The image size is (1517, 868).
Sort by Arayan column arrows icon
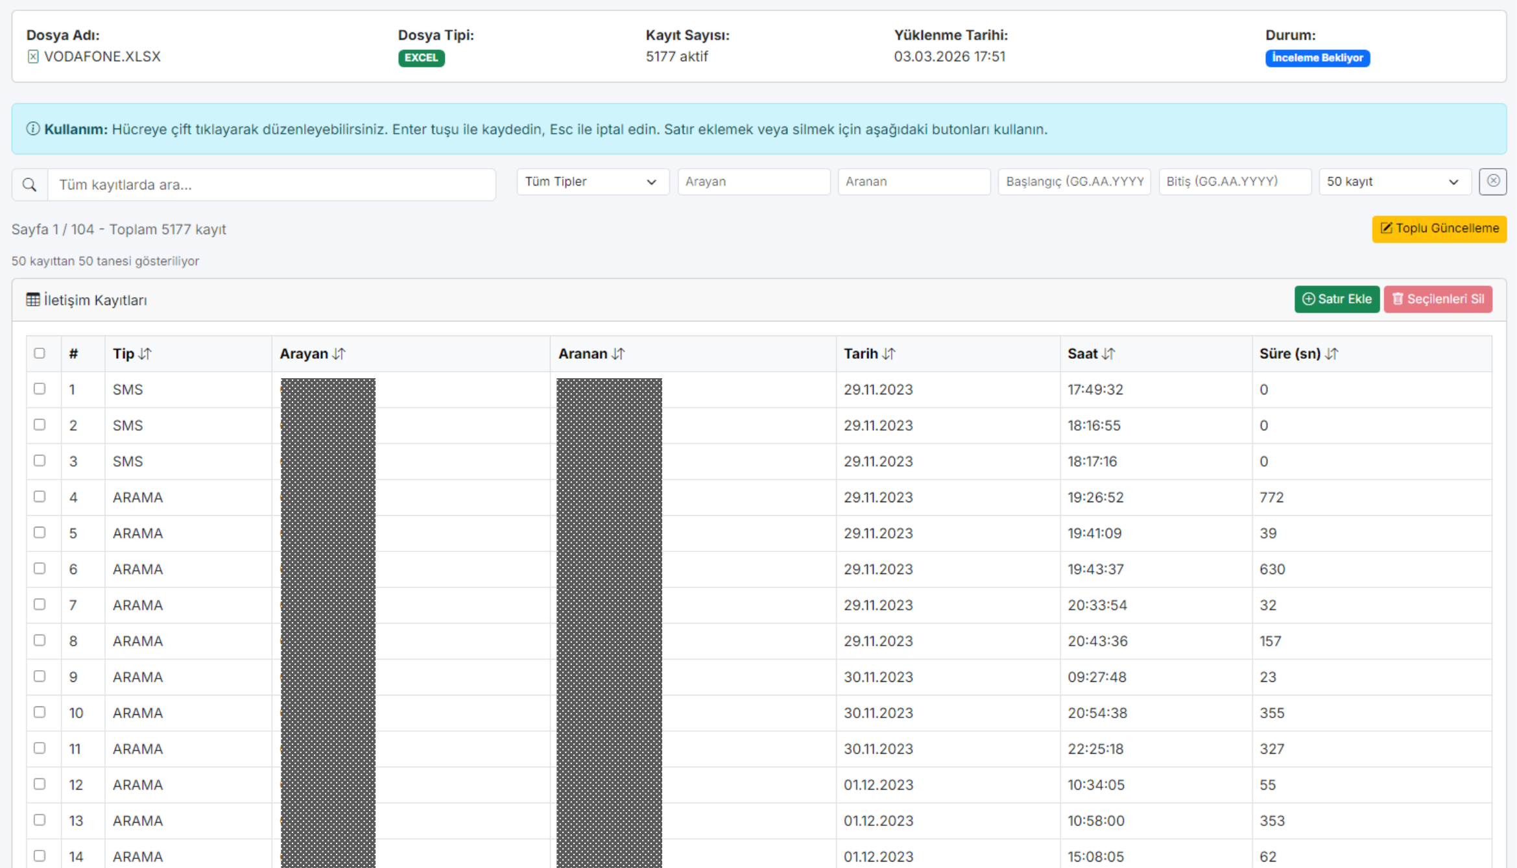[x=339, y=354]
